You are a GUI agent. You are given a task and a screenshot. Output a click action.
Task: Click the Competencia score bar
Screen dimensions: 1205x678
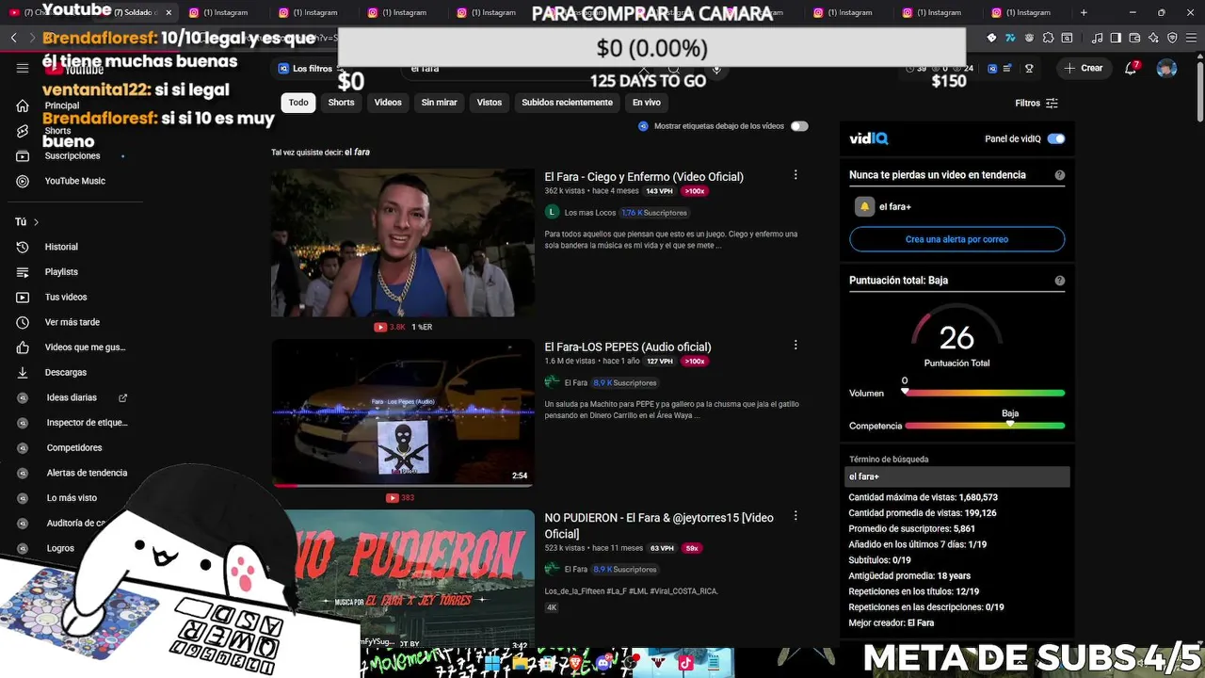coord(985,426)
